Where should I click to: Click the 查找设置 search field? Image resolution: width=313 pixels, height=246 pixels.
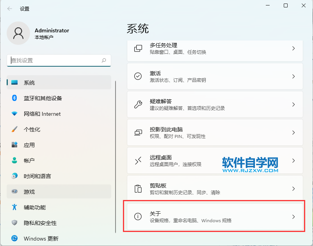[x=59, y=60]
